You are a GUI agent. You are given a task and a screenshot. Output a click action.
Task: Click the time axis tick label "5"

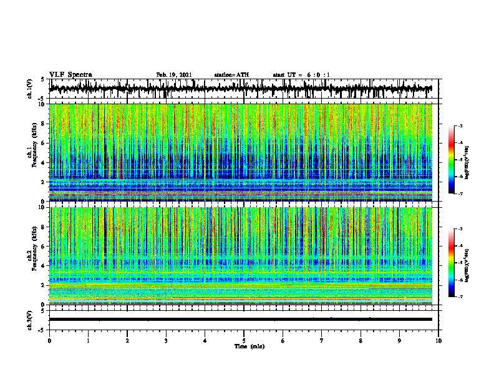(x=244, y=341)
